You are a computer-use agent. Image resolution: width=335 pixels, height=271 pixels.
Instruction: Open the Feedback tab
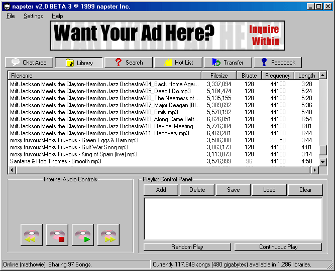point(278,63)
